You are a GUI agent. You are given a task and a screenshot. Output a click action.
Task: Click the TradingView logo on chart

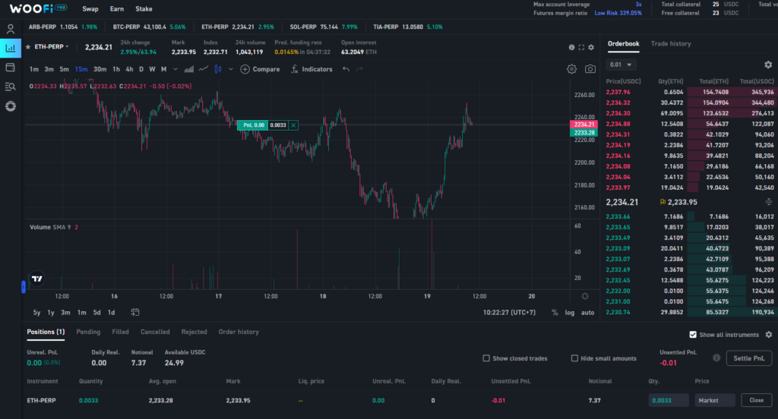[37, 279]
